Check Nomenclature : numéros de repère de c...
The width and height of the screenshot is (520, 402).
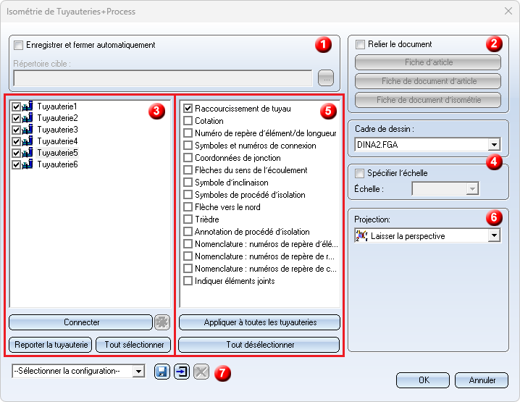click(x=188, y=268)
